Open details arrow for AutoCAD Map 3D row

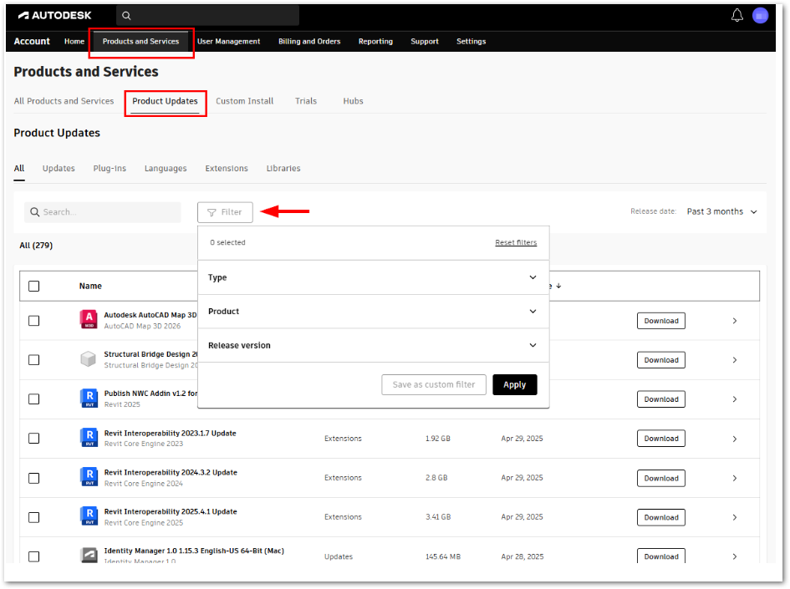735,321
